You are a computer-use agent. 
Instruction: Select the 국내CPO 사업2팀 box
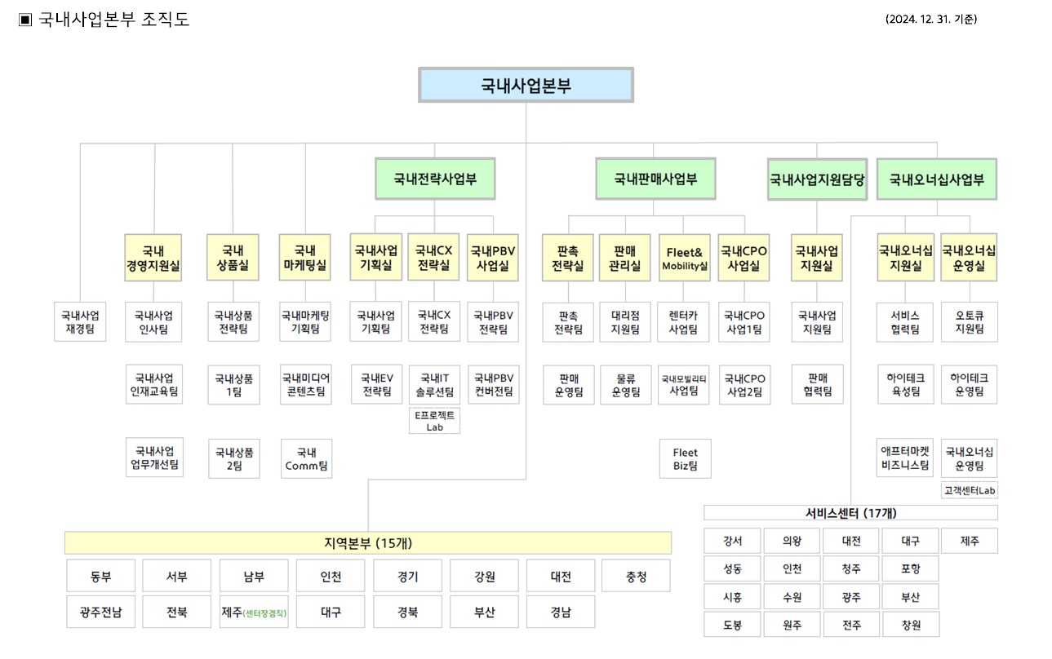(x=744, y=385)
